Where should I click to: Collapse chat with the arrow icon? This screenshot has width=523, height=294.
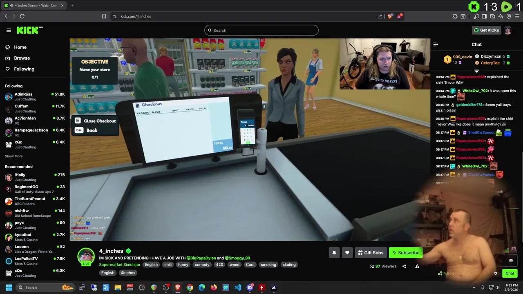(x=436, y=45)
